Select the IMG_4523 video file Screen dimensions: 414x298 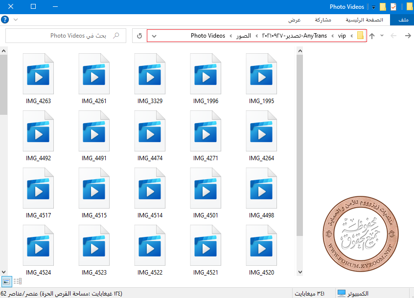(x=94, y=250)
